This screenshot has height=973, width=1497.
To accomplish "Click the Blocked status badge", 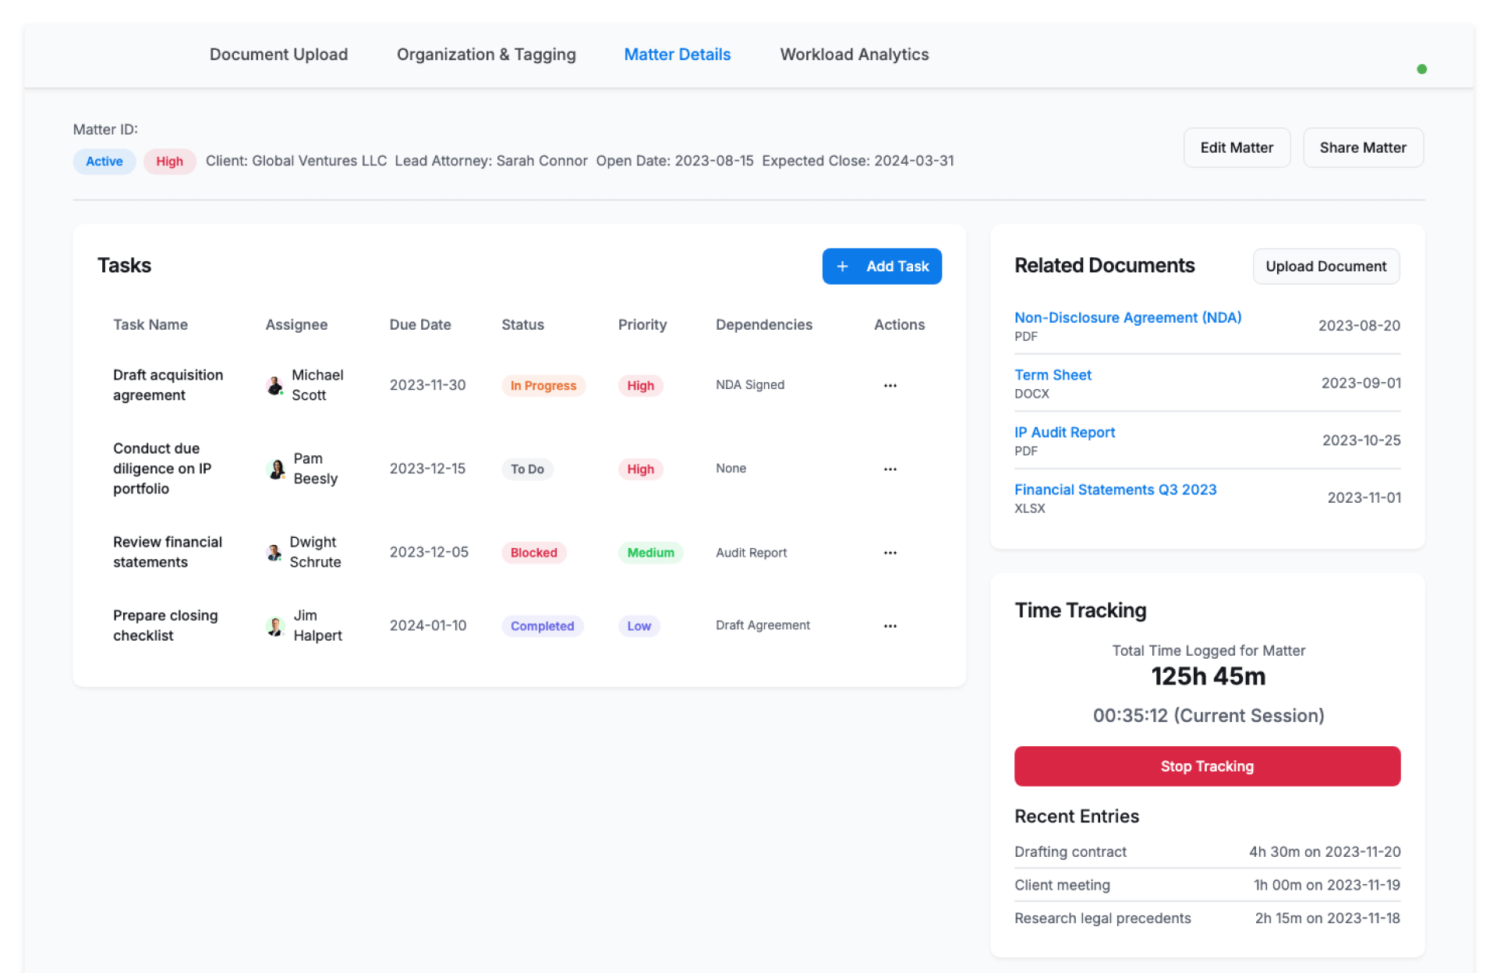I will [533, 552].
